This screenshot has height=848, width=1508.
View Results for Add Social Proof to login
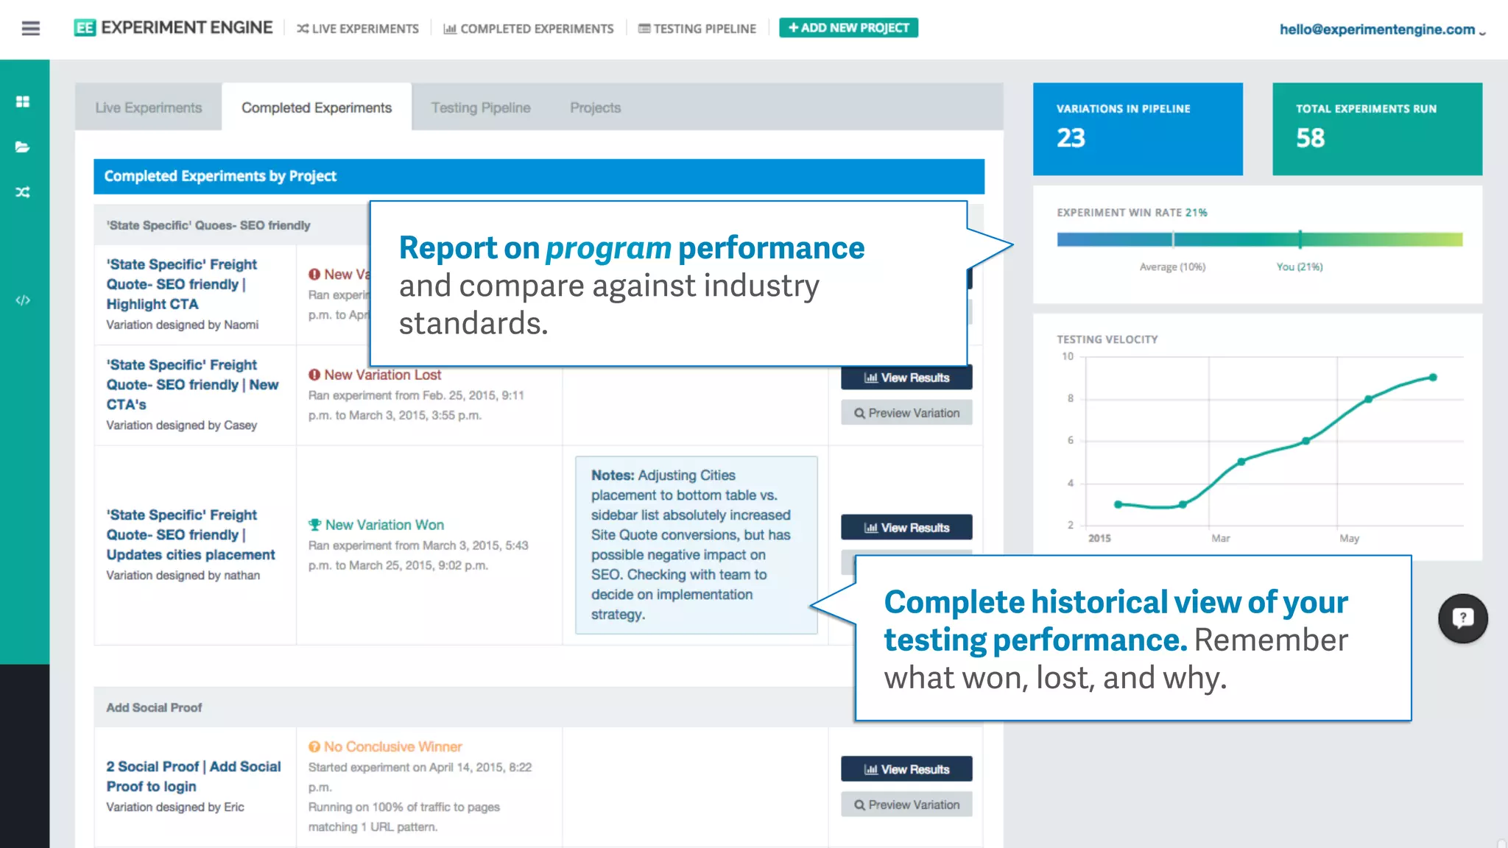point(906,769)
